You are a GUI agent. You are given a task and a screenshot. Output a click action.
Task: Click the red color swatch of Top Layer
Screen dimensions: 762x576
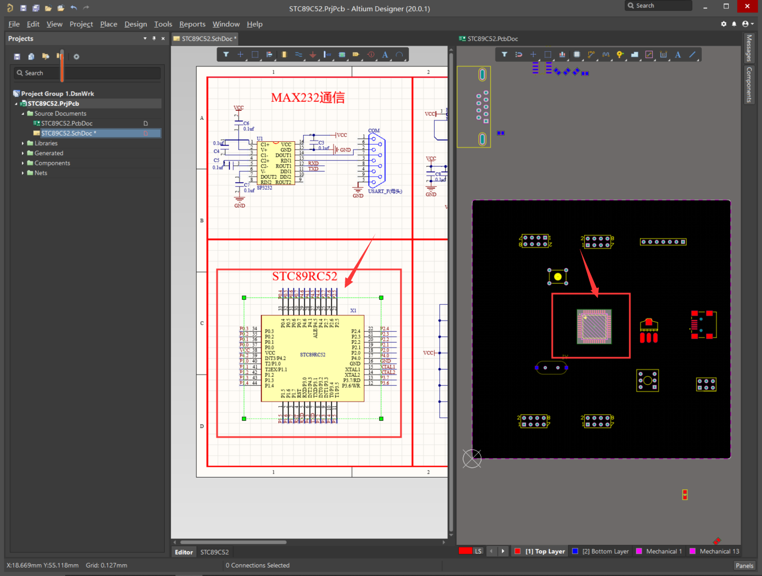tap(517, 551)
